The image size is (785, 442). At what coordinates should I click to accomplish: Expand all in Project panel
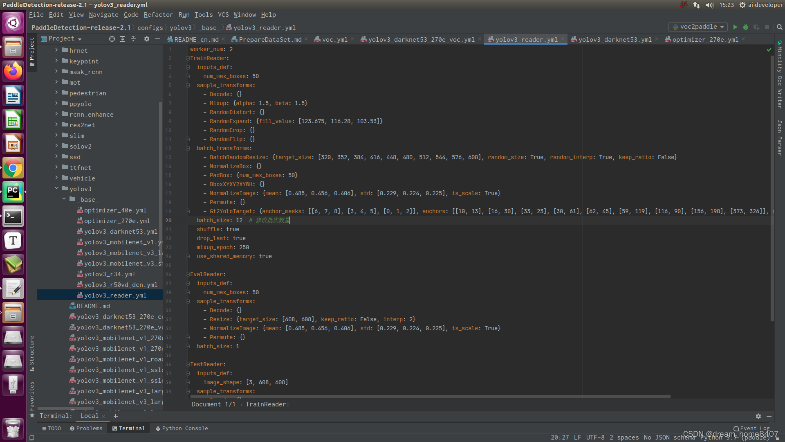(x=123, y=39)
